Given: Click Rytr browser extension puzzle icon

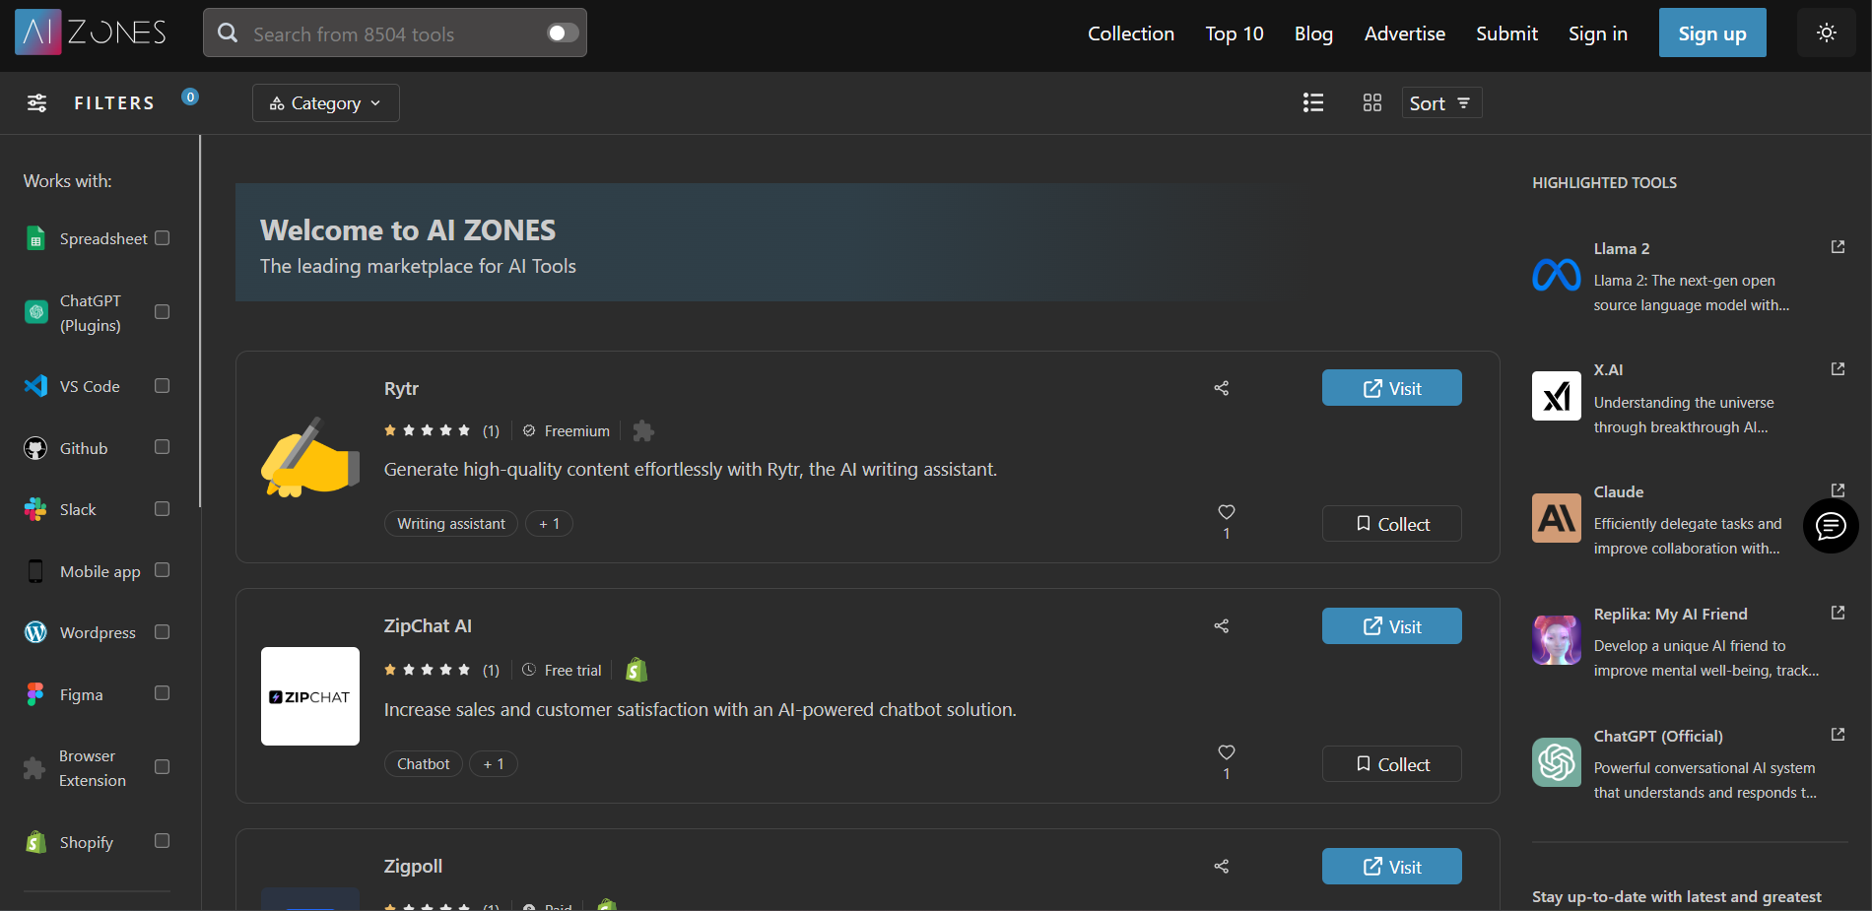Looking at the screenshot, I should pos(643,431).
